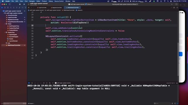188x105 pixels.
Task: Click the navigator Filter field at bottom
Action: pyautogui.click(x=15, y=104)
